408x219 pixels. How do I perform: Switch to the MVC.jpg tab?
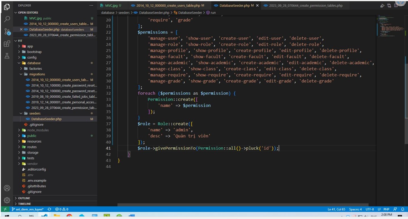111,5
